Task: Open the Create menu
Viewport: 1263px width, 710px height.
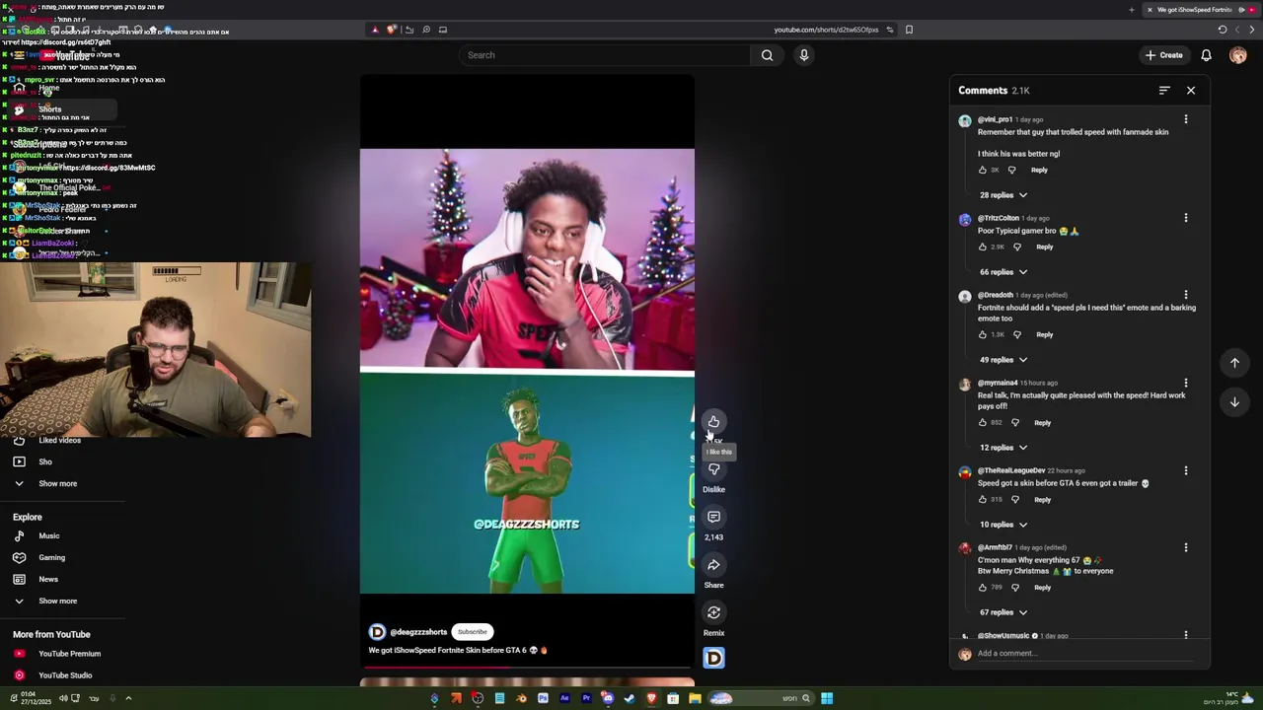Action: tap(1163, 55)
